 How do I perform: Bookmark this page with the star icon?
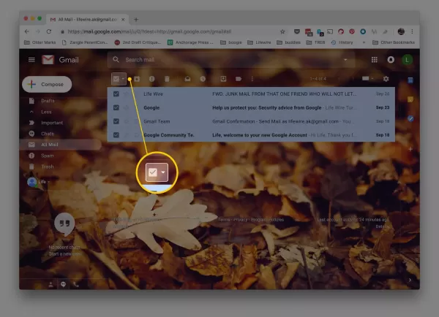pos(282,31)
